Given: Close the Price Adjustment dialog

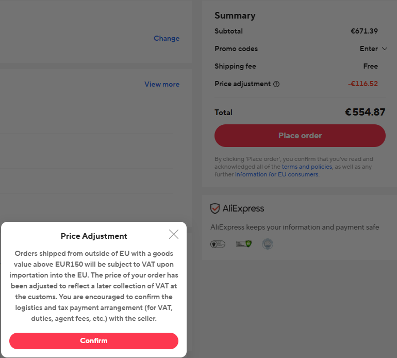Looking at the screenshot, I should pos(174,234).
